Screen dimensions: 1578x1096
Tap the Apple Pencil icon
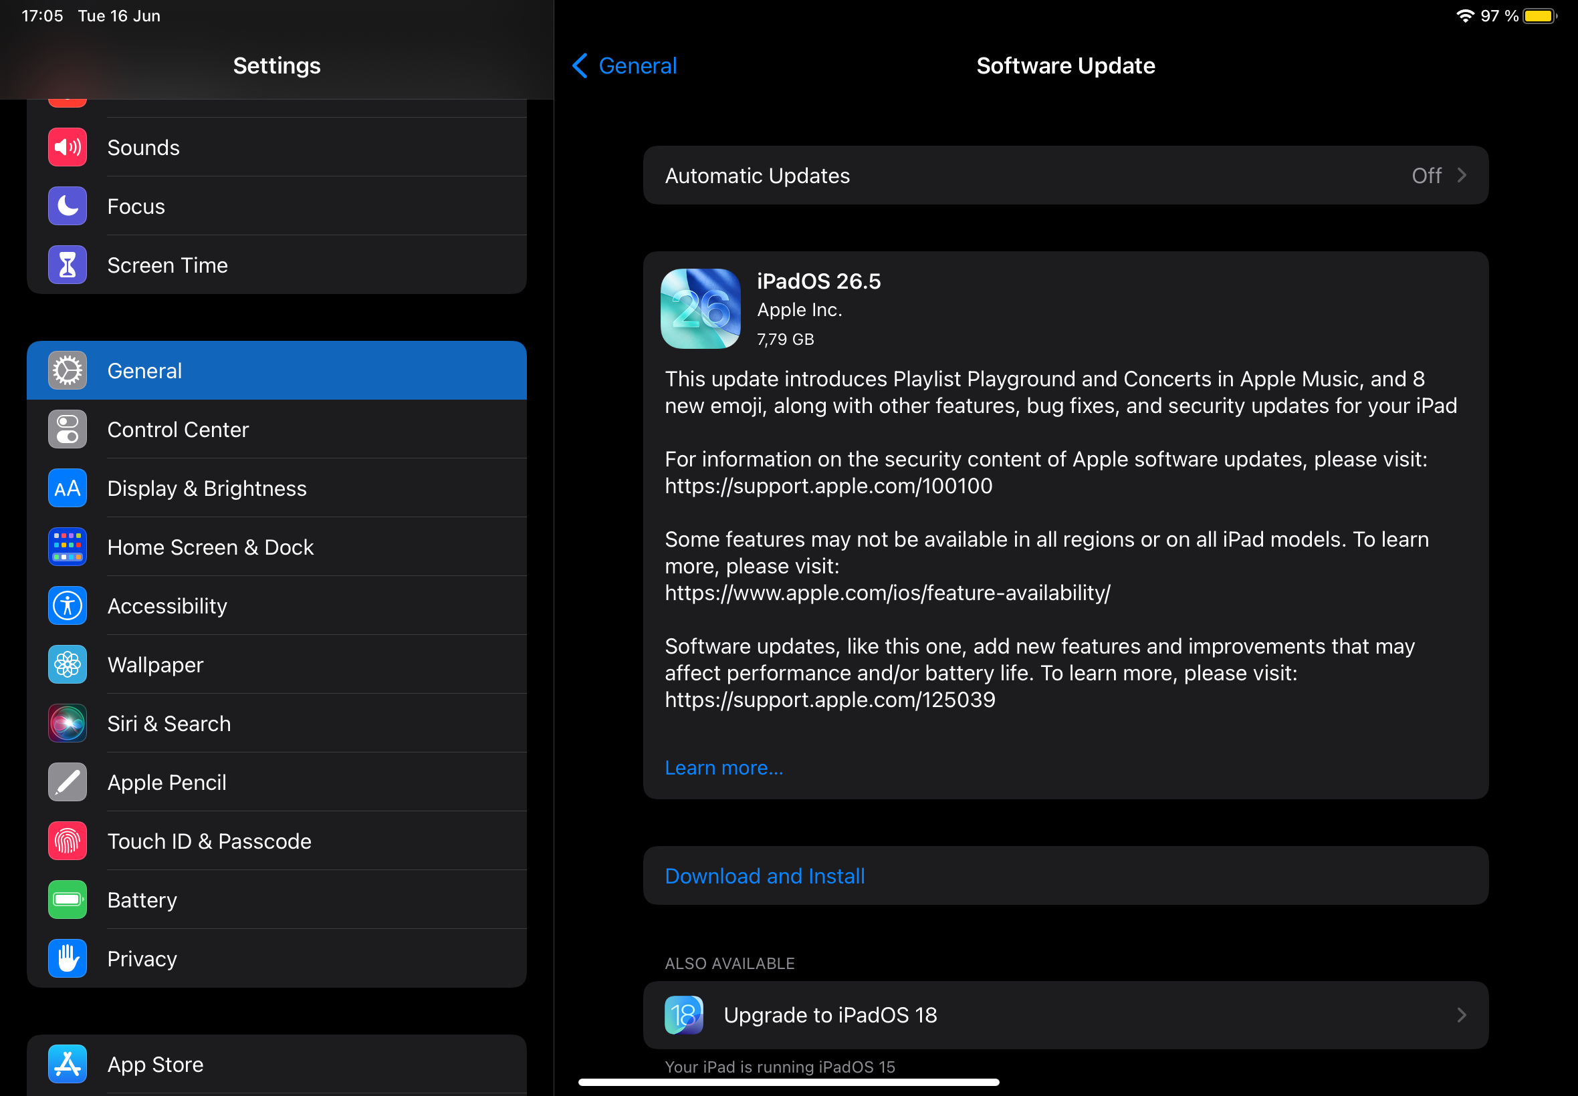[68, 782]
